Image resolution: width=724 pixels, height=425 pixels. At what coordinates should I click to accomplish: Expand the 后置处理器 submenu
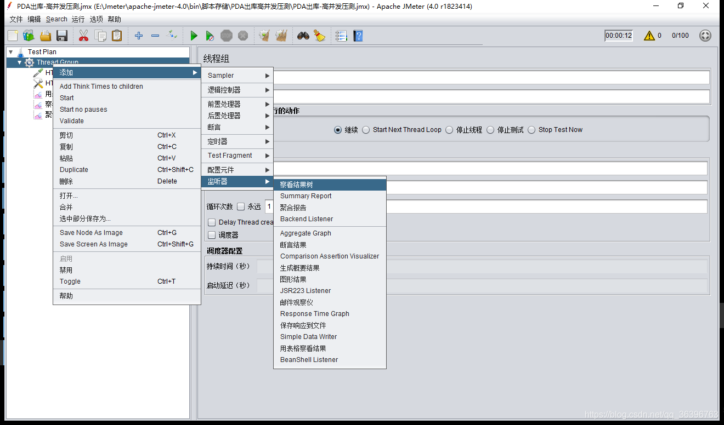pos(237,116)
